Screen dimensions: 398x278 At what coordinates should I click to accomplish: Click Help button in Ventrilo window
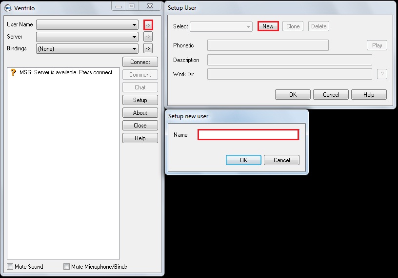pyautogui.click(x=140, y=138)
